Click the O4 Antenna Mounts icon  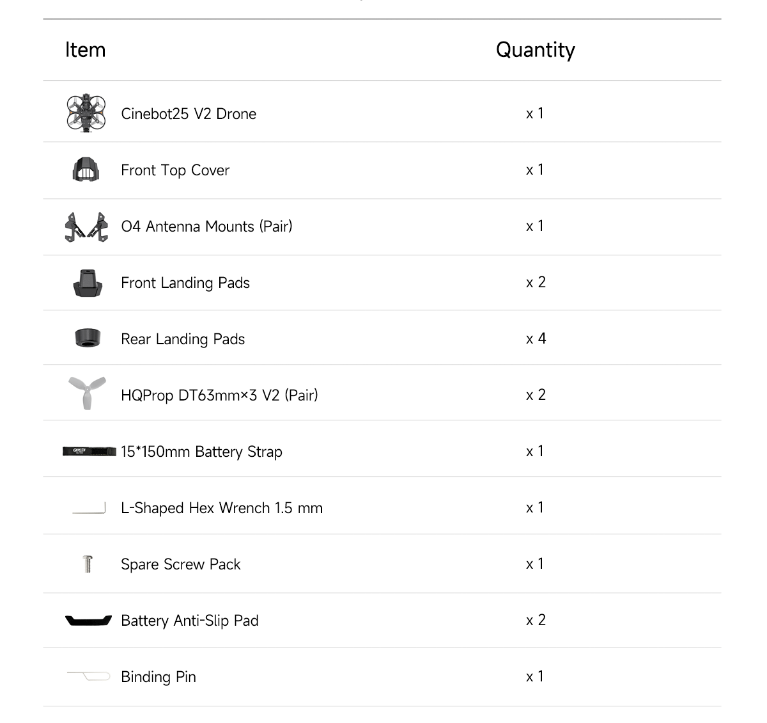click(x=86, y=226)
